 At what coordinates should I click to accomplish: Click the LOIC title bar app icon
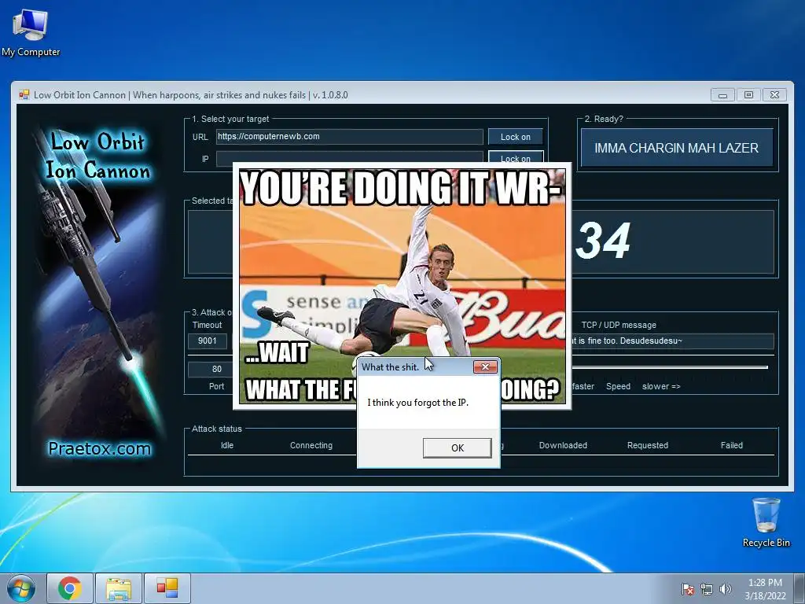click(x=24, y=94)
